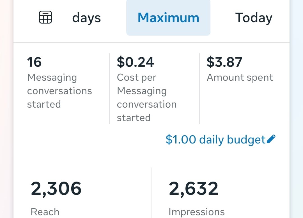Switch to the Maximum date range tab
The height and width of the screenshot is (218, 303).
pyautogui.click(x=168, y=18)
